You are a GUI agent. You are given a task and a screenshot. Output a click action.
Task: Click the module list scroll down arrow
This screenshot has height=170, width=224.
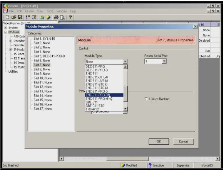(x=125, y=109)
